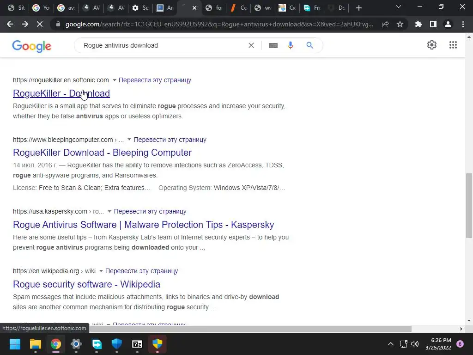Submit search with magnifier icon
Viewport: 473px width, 355px height.
point(309,45)
